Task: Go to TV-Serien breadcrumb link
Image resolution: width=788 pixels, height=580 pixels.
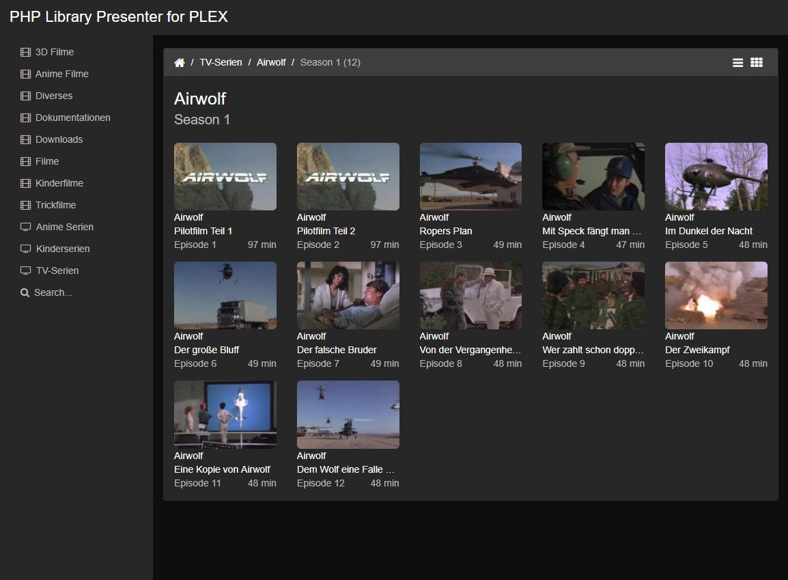Action: point(221,62)
